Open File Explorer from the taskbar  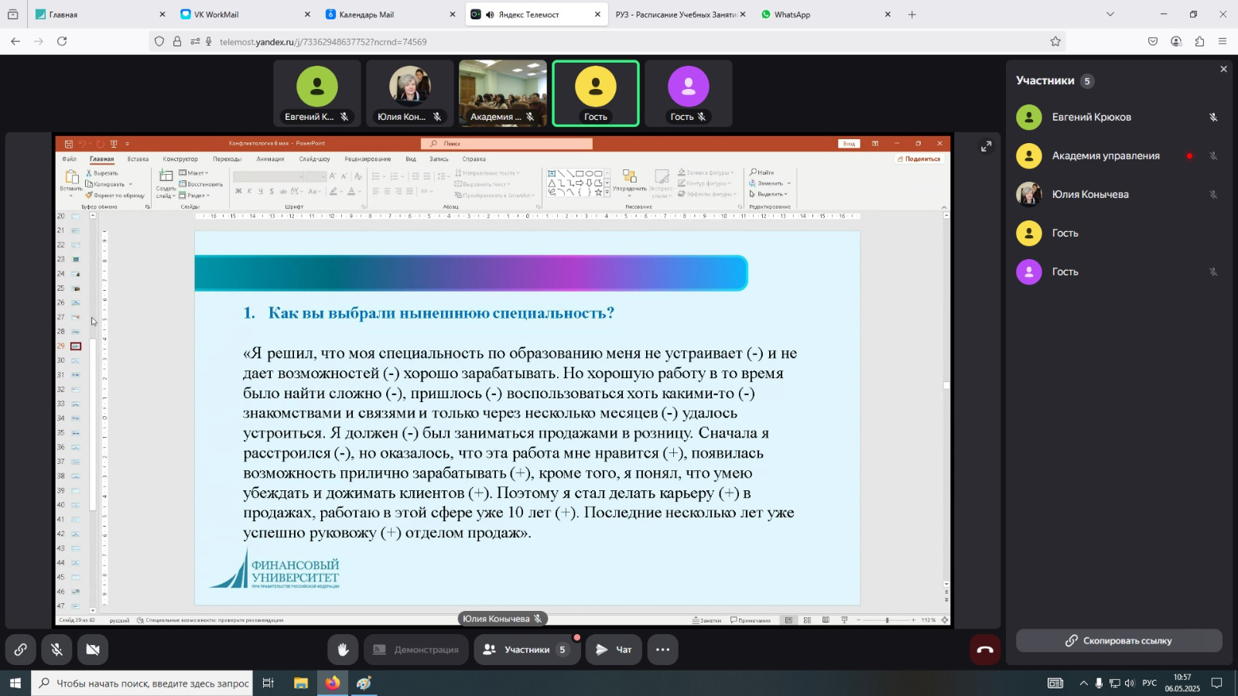[x=301, y=683]
